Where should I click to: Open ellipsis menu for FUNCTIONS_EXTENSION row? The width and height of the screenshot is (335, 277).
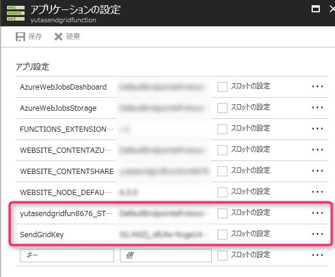pyautogui.click(x=317, y=129)
